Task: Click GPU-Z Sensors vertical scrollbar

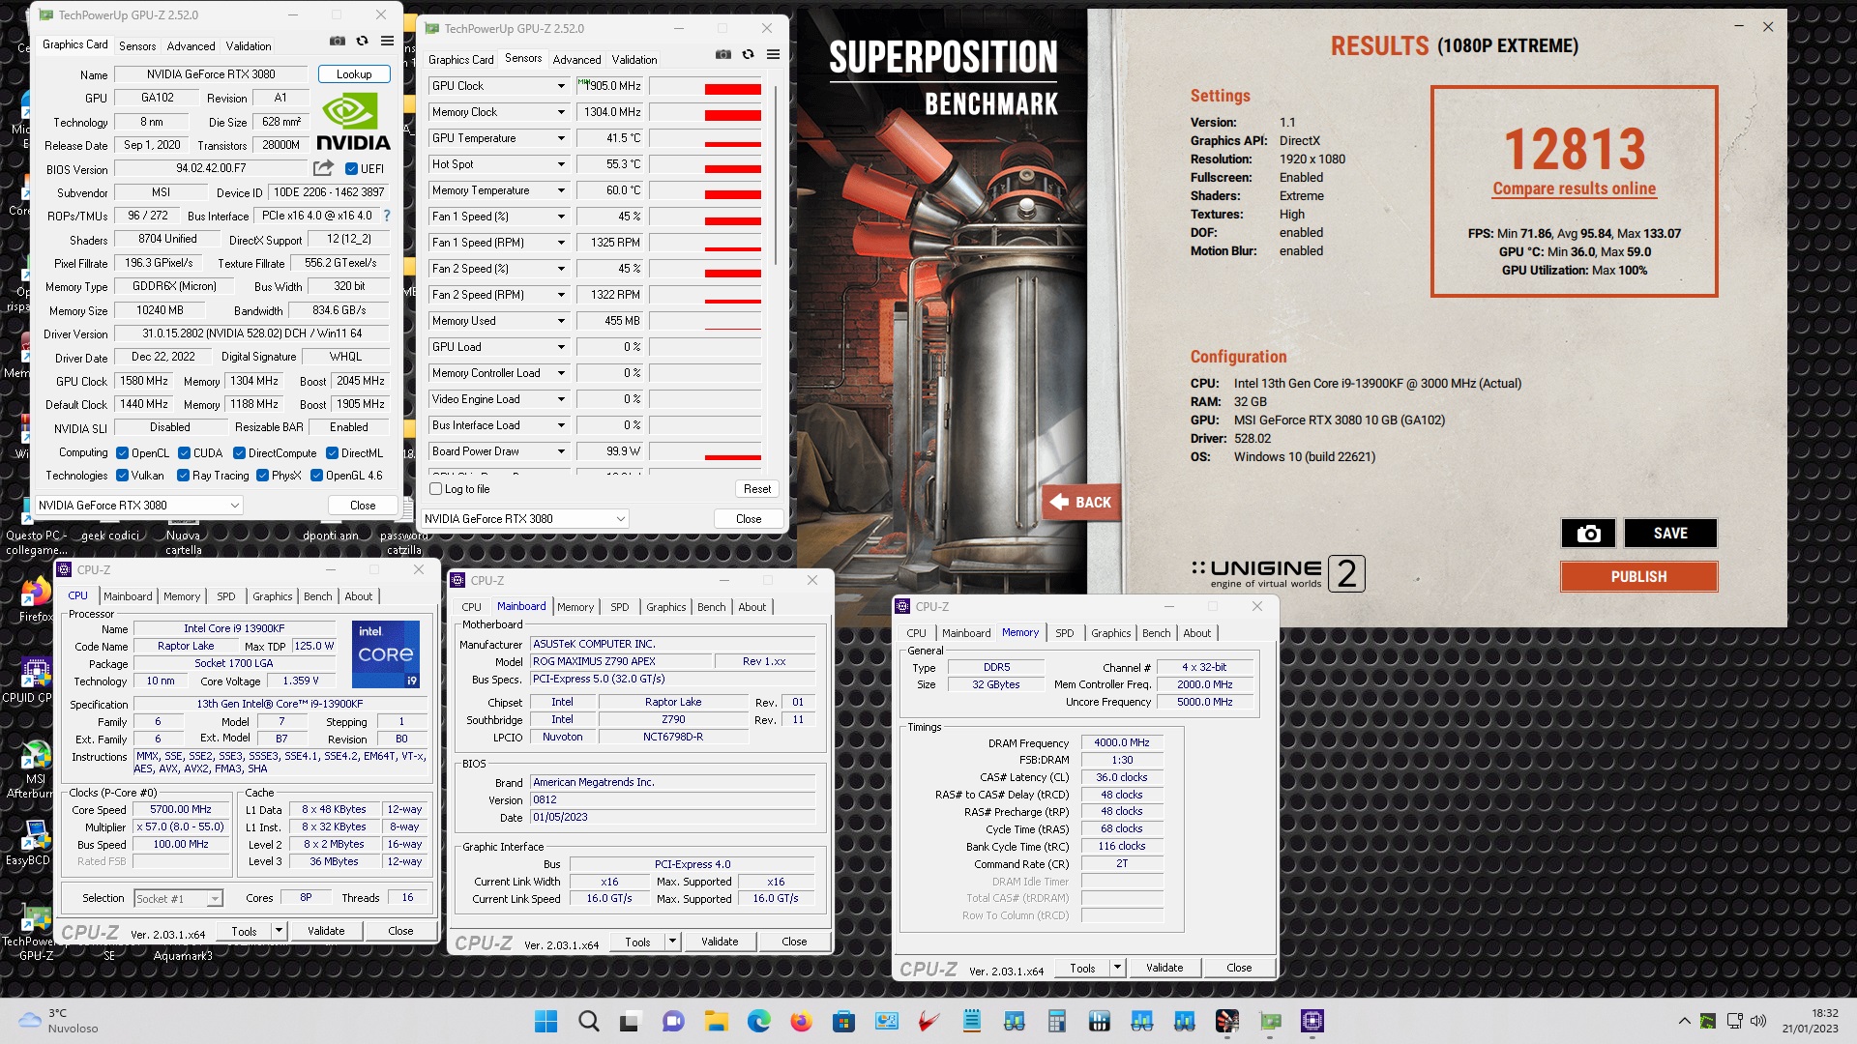Action: [776, 174]
